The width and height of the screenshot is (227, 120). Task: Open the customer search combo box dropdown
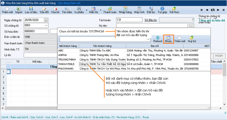pyautogui.click(x=148, y=39)
